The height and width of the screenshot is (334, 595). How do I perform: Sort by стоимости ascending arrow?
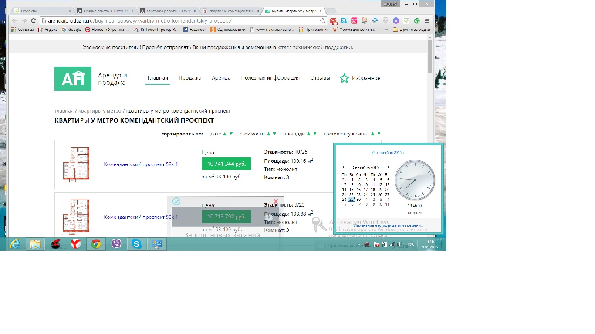click(x=269, y=134)
